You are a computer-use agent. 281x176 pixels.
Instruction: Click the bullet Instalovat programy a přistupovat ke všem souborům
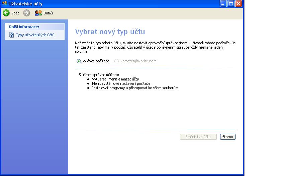point(135,88)
